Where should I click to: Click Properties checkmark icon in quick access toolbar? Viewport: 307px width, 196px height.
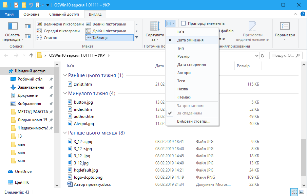[16, 5]
